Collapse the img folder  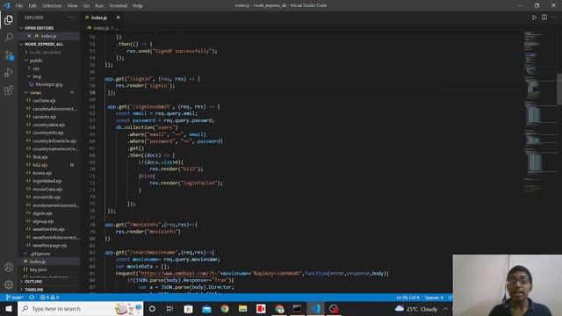click(37, 76)
